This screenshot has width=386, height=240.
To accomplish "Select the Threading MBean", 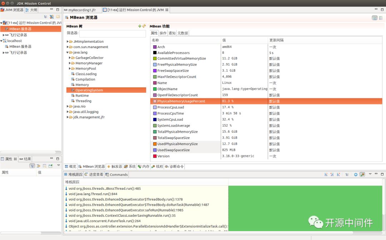I will coord(83,101).
